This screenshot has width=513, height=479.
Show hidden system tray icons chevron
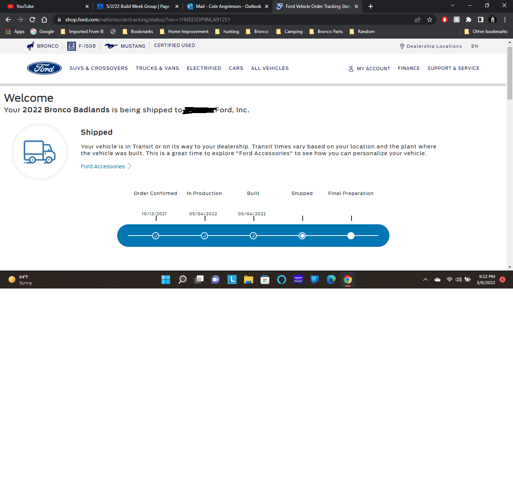(425, 280)
